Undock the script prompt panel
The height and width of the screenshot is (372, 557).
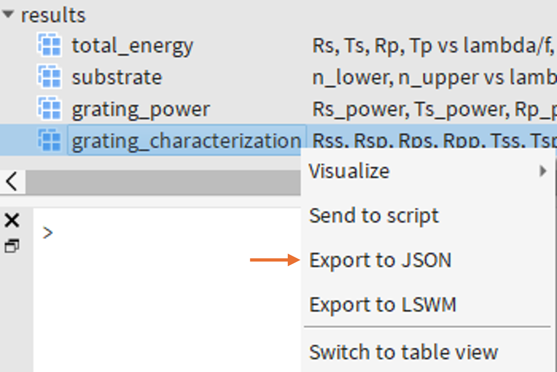pyautogui.click(x=12, y=247)
